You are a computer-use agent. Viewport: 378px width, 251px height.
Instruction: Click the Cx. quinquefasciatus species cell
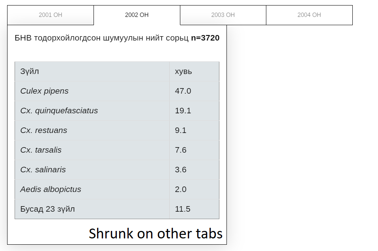tap(59, 111)
